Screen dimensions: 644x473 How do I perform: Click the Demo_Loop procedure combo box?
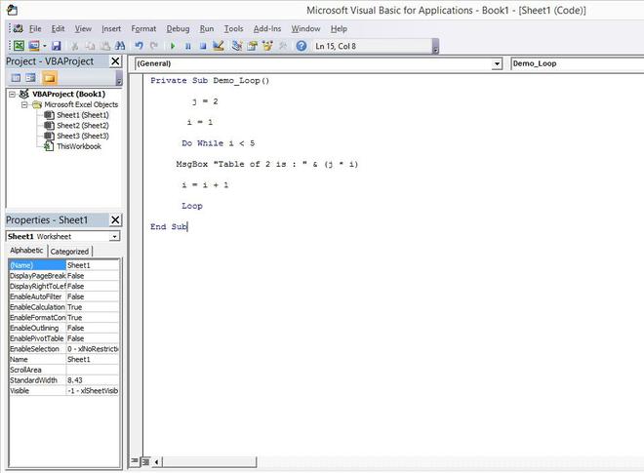(x=577, y=63)
